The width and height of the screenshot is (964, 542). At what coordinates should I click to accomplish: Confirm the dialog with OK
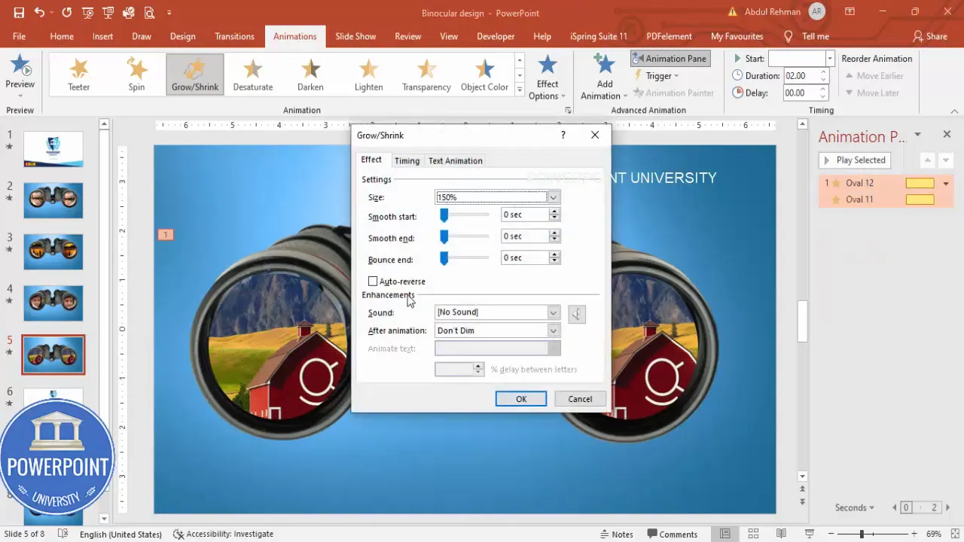coord(521,399)
